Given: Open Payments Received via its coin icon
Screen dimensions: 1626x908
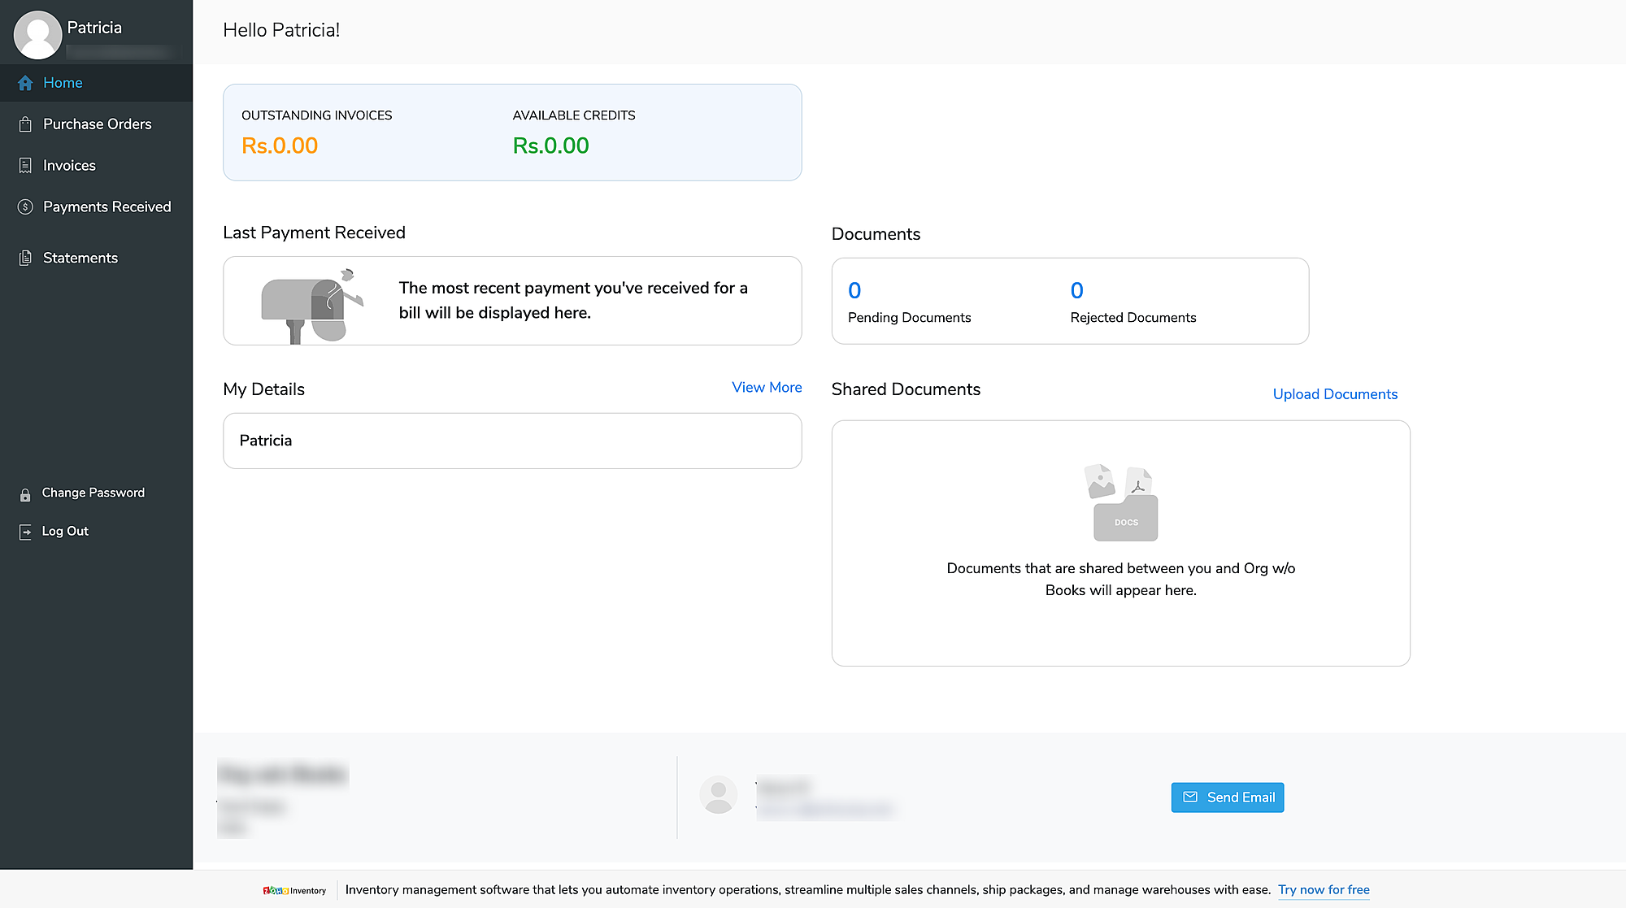Looking at the screenshot, I should (x=24, y=206).
